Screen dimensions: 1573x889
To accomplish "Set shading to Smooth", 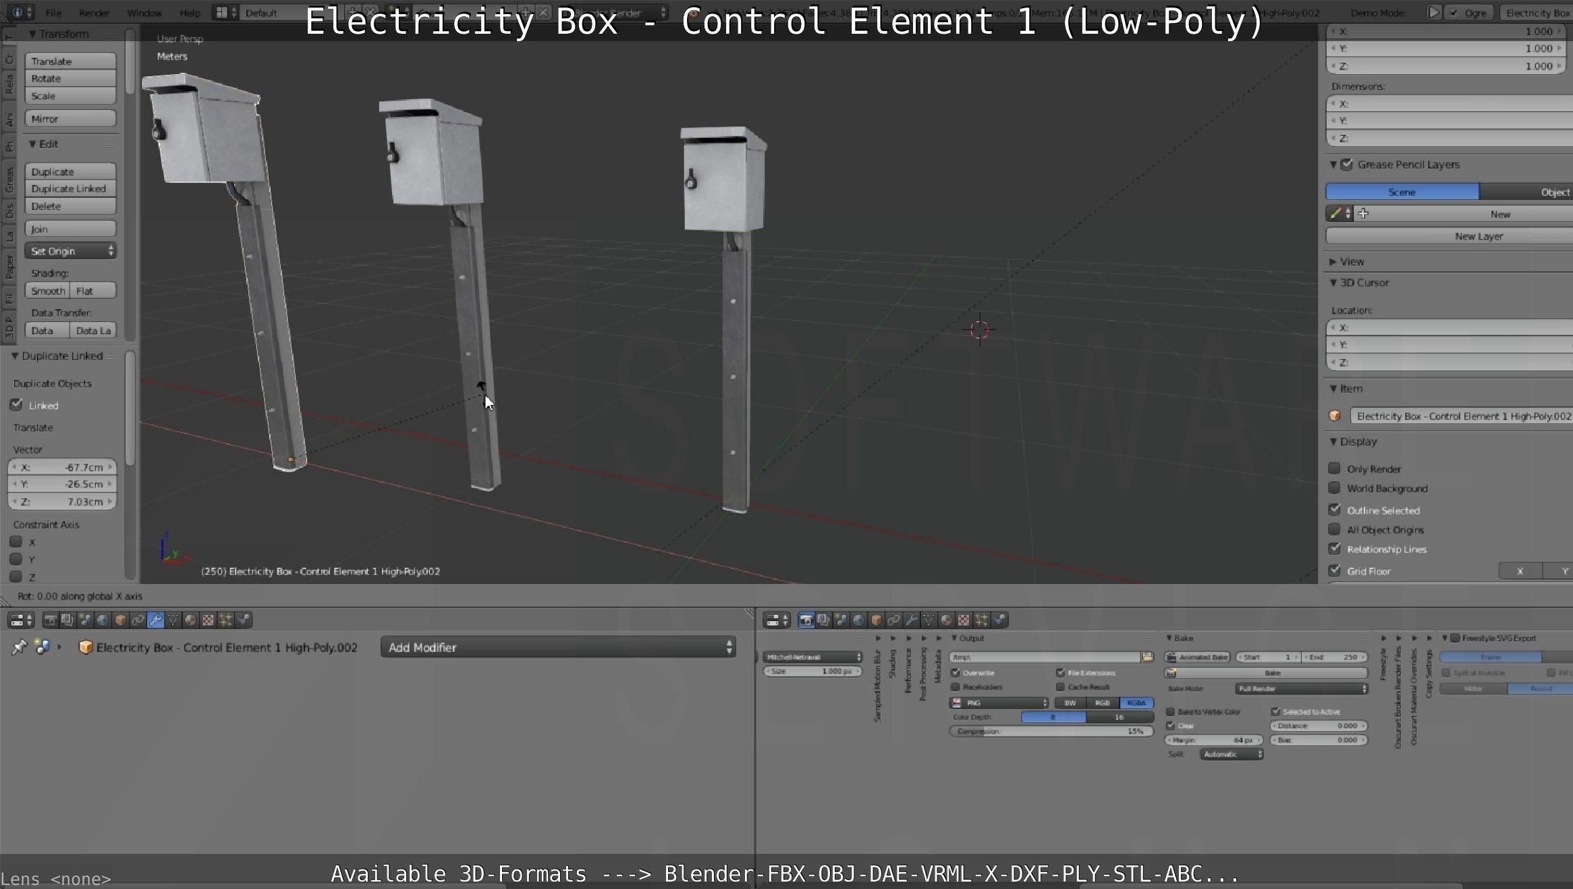I will [x=47, y=291].
